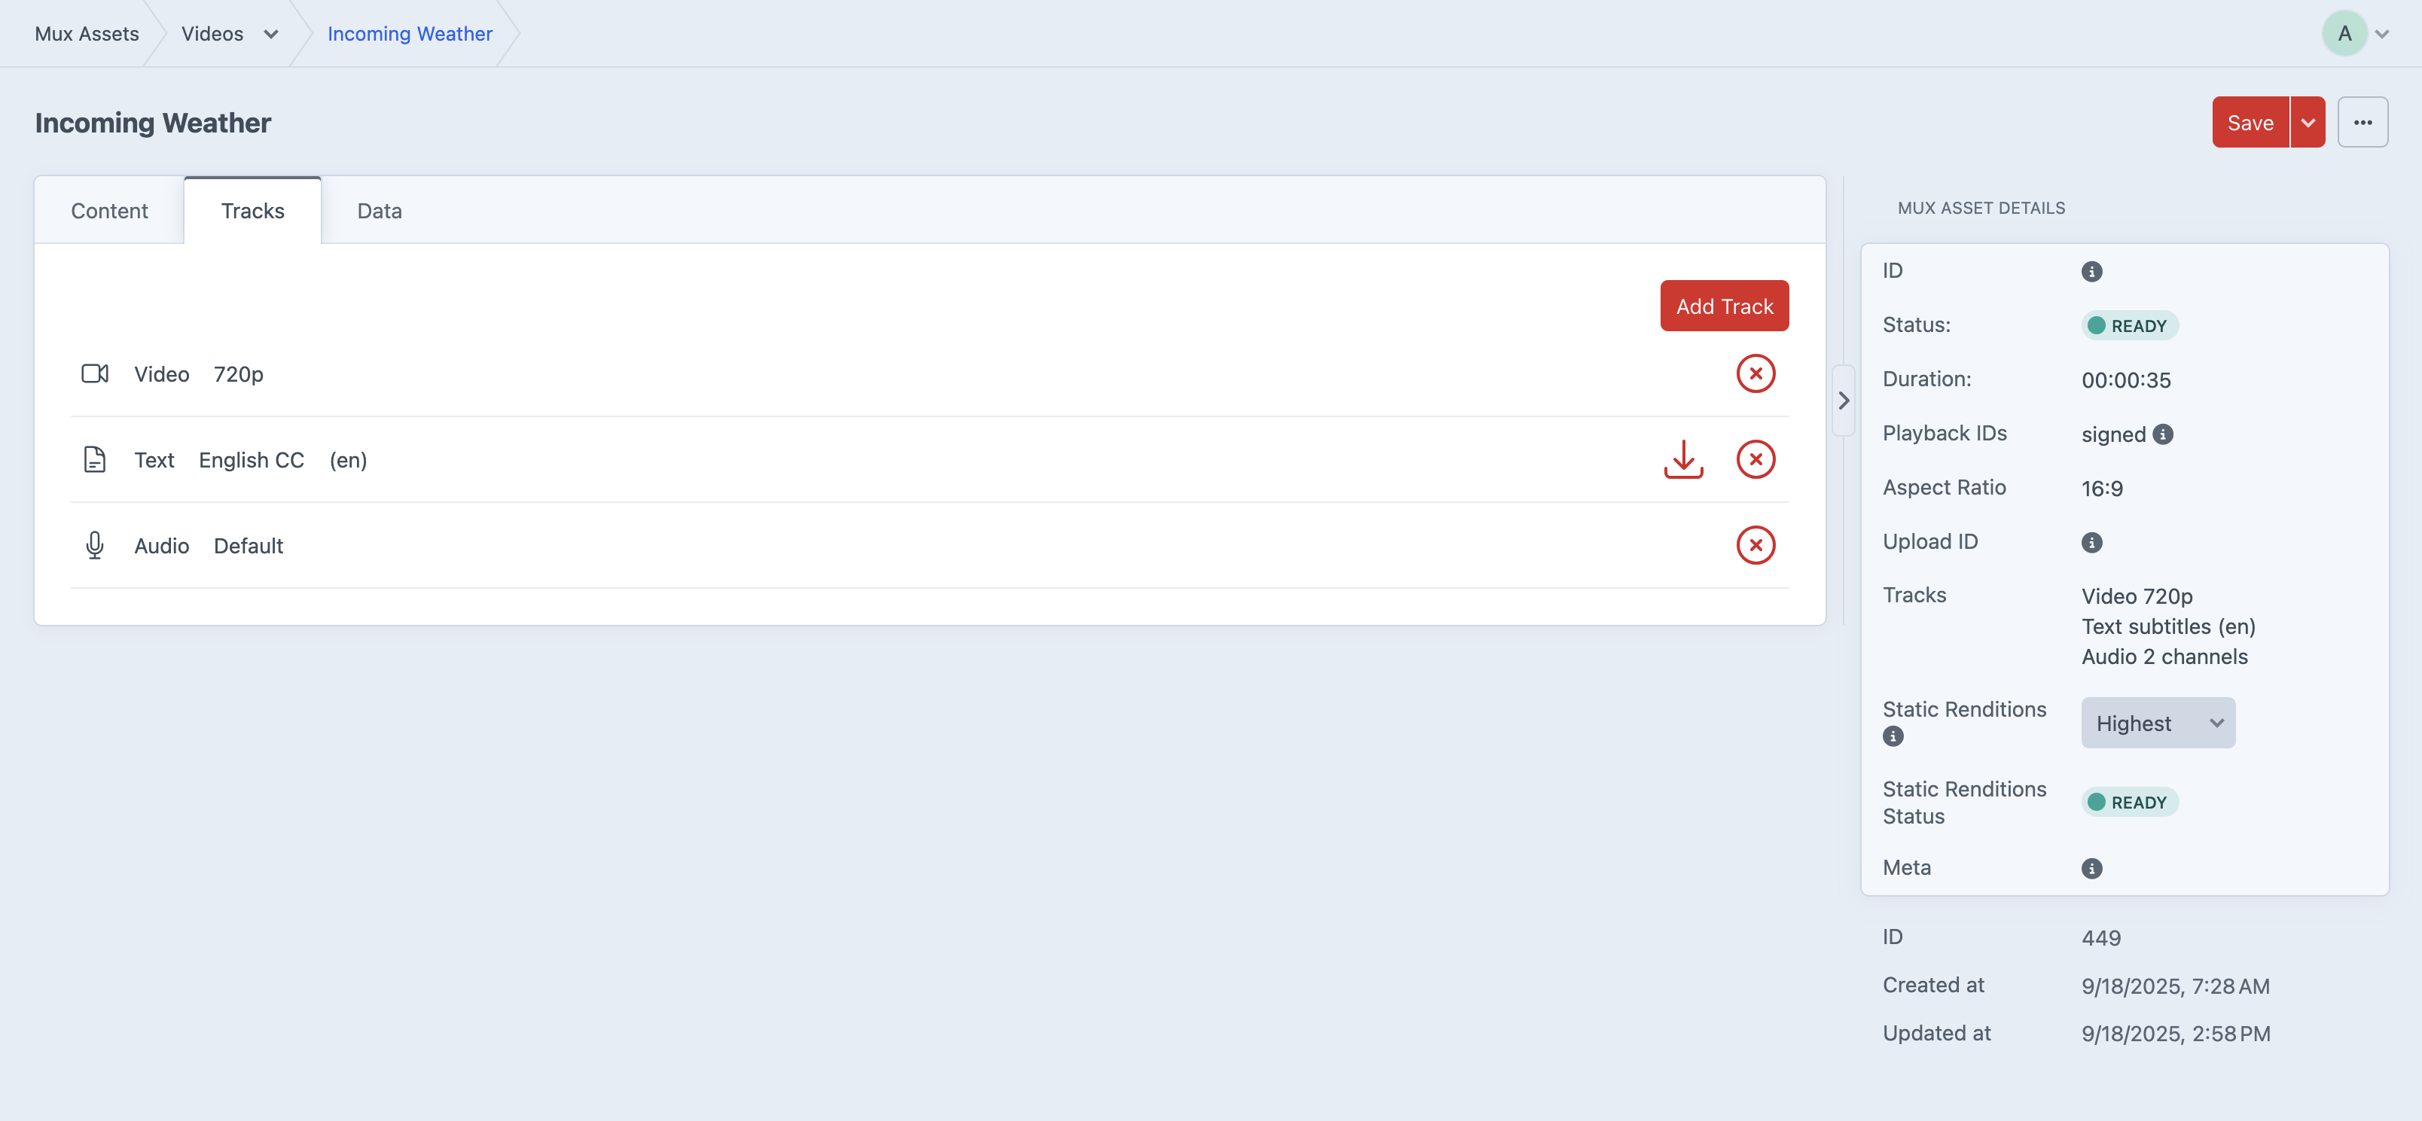Click the Add Track button
Image resolution: width=2422 pixels, height=1121 pixels.
1723,306
